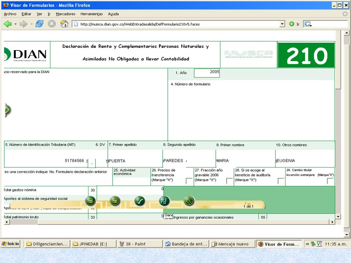
Task: Click the form-list icon beside the dollar-check icon
Action: point(115,201)
